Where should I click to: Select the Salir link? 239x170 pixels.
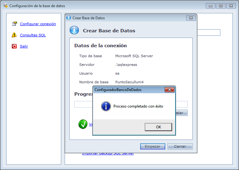pos(24,46)
